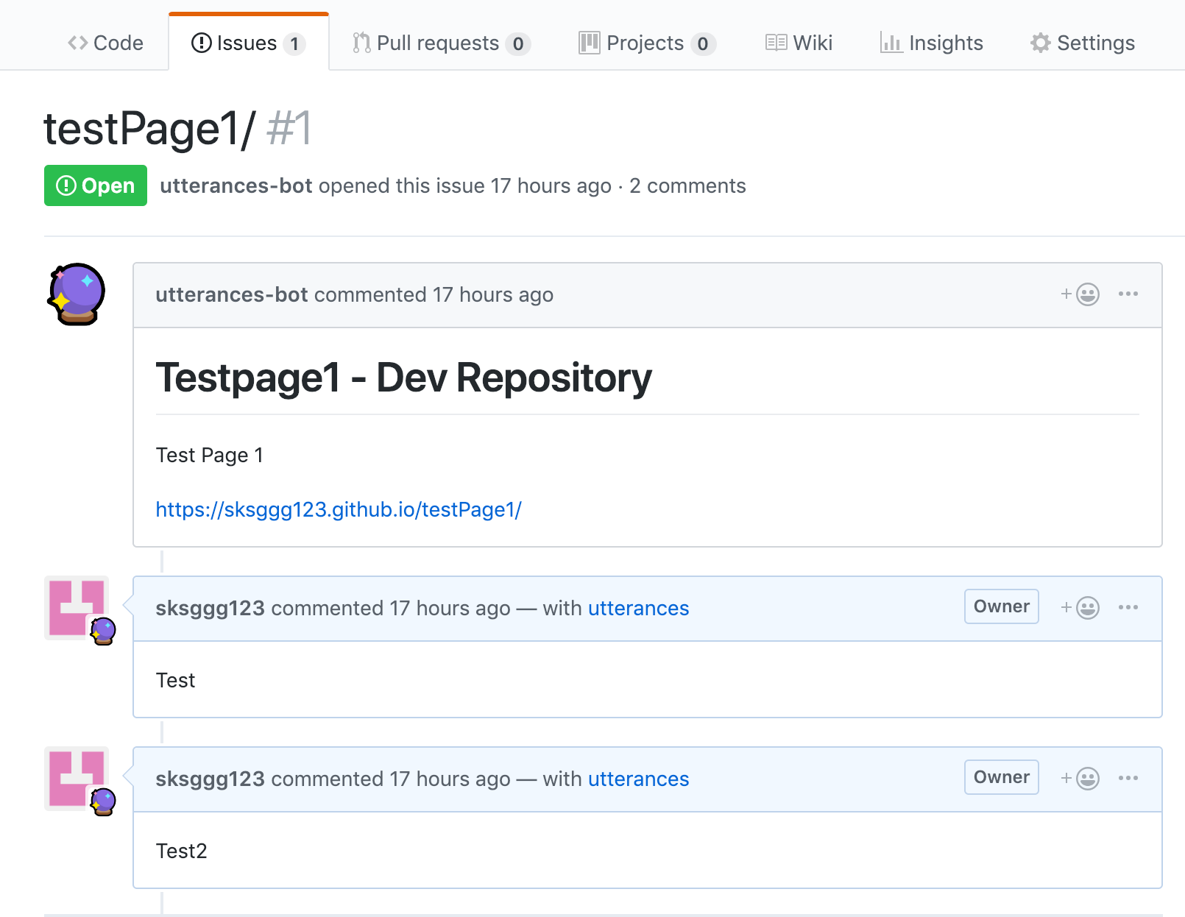Click the Settings gear icon

(1040, 43)
